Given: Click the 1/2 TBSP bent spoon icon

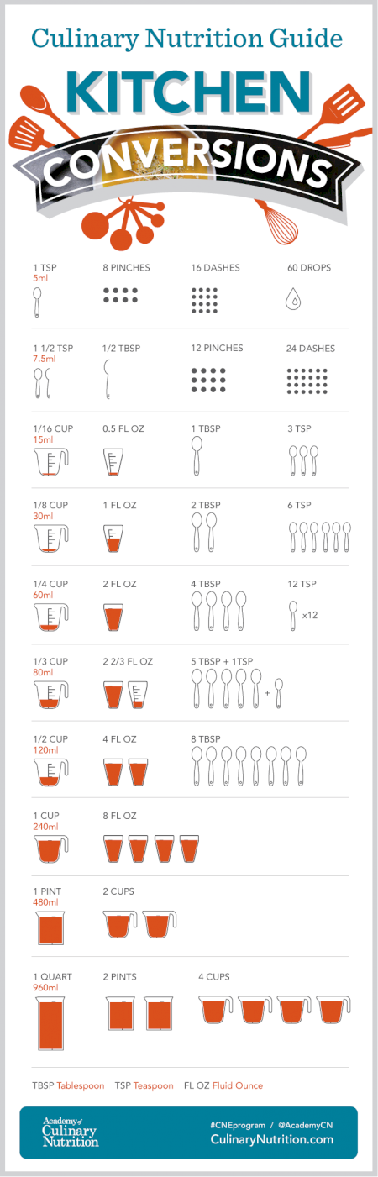Looking at the screenshot, I should click(106, 379).
